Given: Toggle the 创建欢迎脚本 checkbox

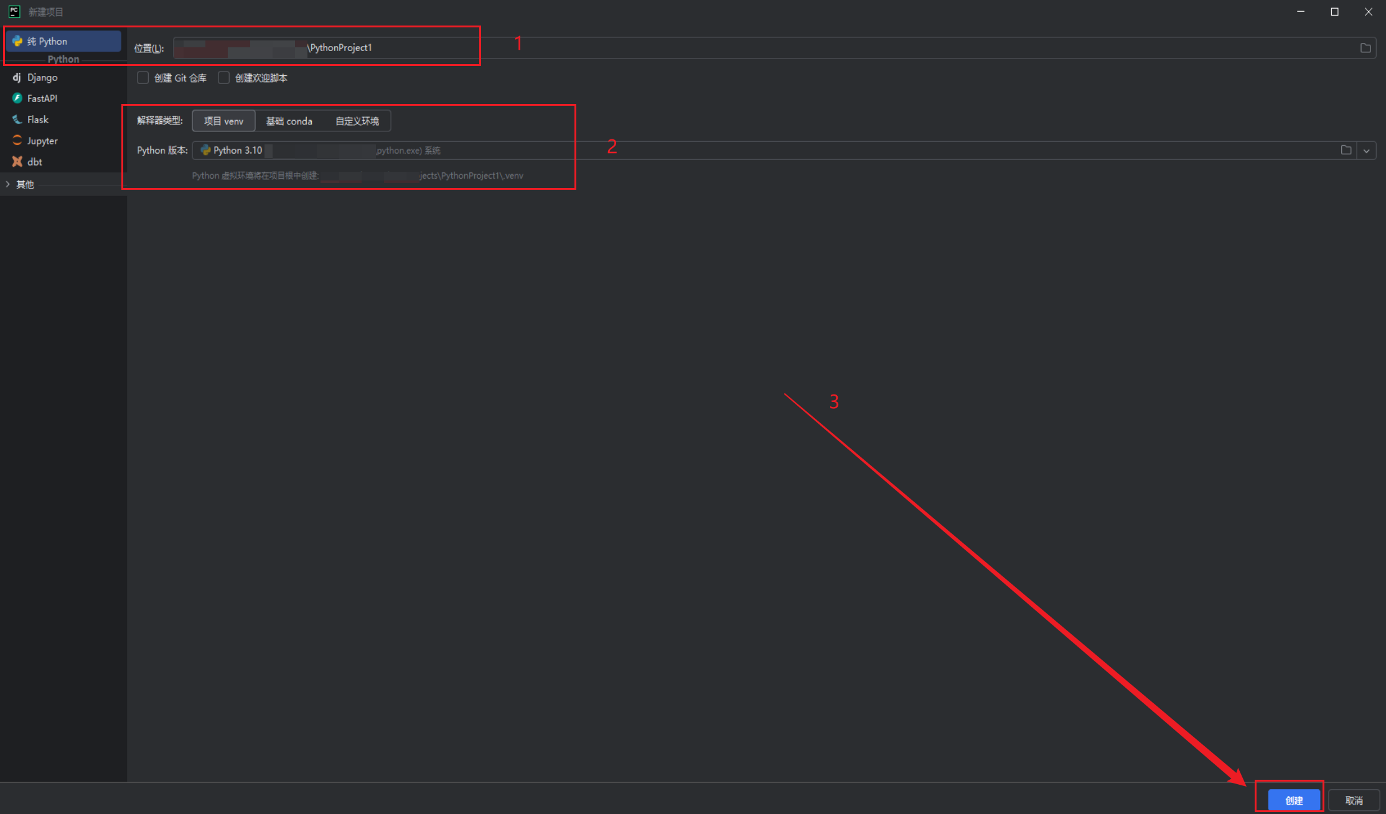Looking at the screenshot, I should coord(224,78).
